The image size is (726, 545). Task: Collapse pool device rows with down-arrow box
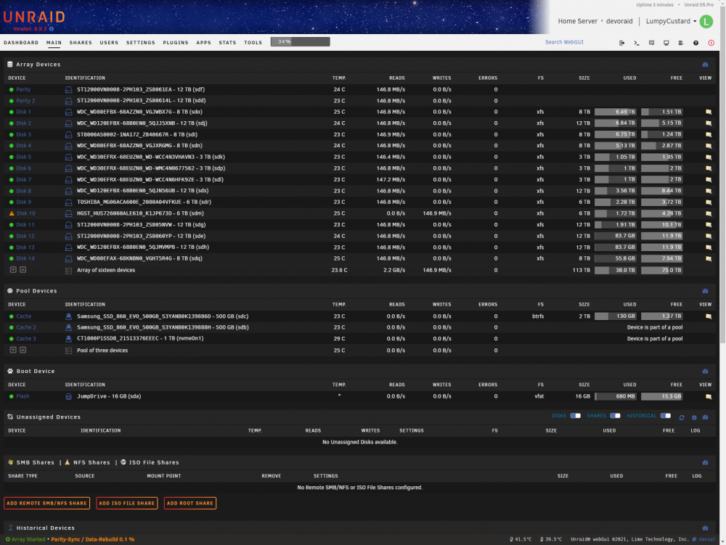(x=13, y=351)
